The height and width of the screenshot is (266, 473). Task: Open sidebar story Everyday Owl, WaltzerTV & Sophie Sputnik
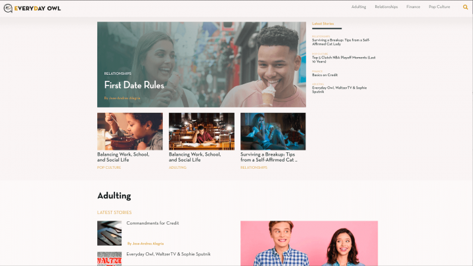coord(340,89)
